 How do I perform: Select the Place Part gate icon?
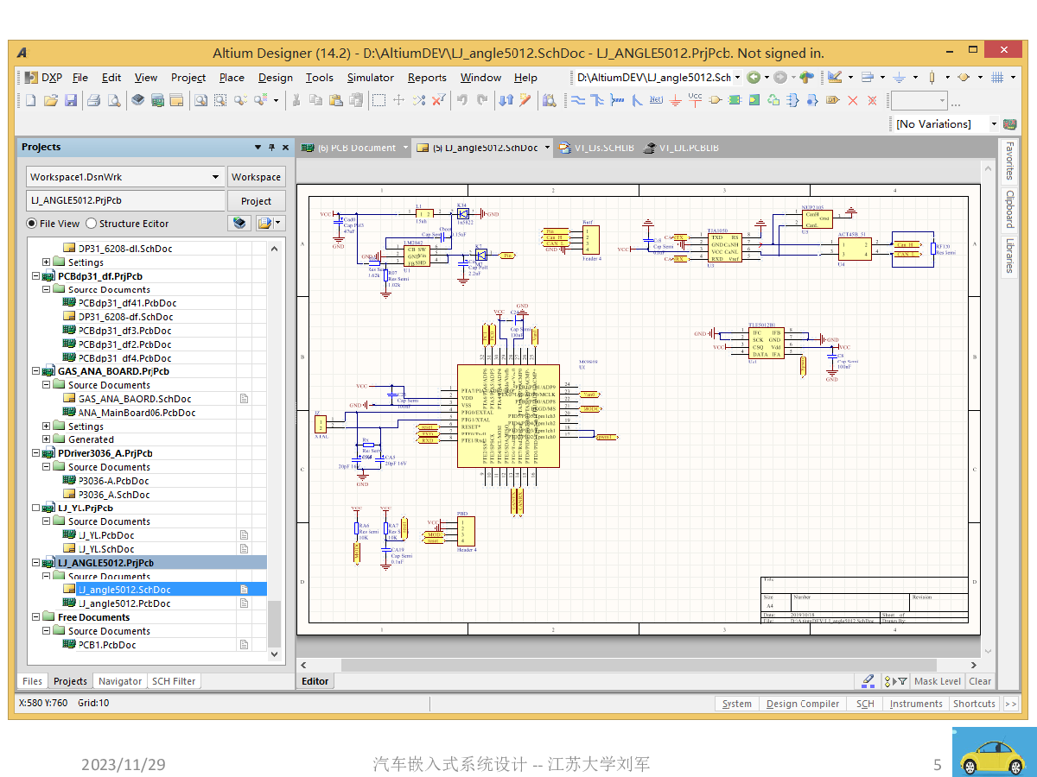click(x=715, y=100)
